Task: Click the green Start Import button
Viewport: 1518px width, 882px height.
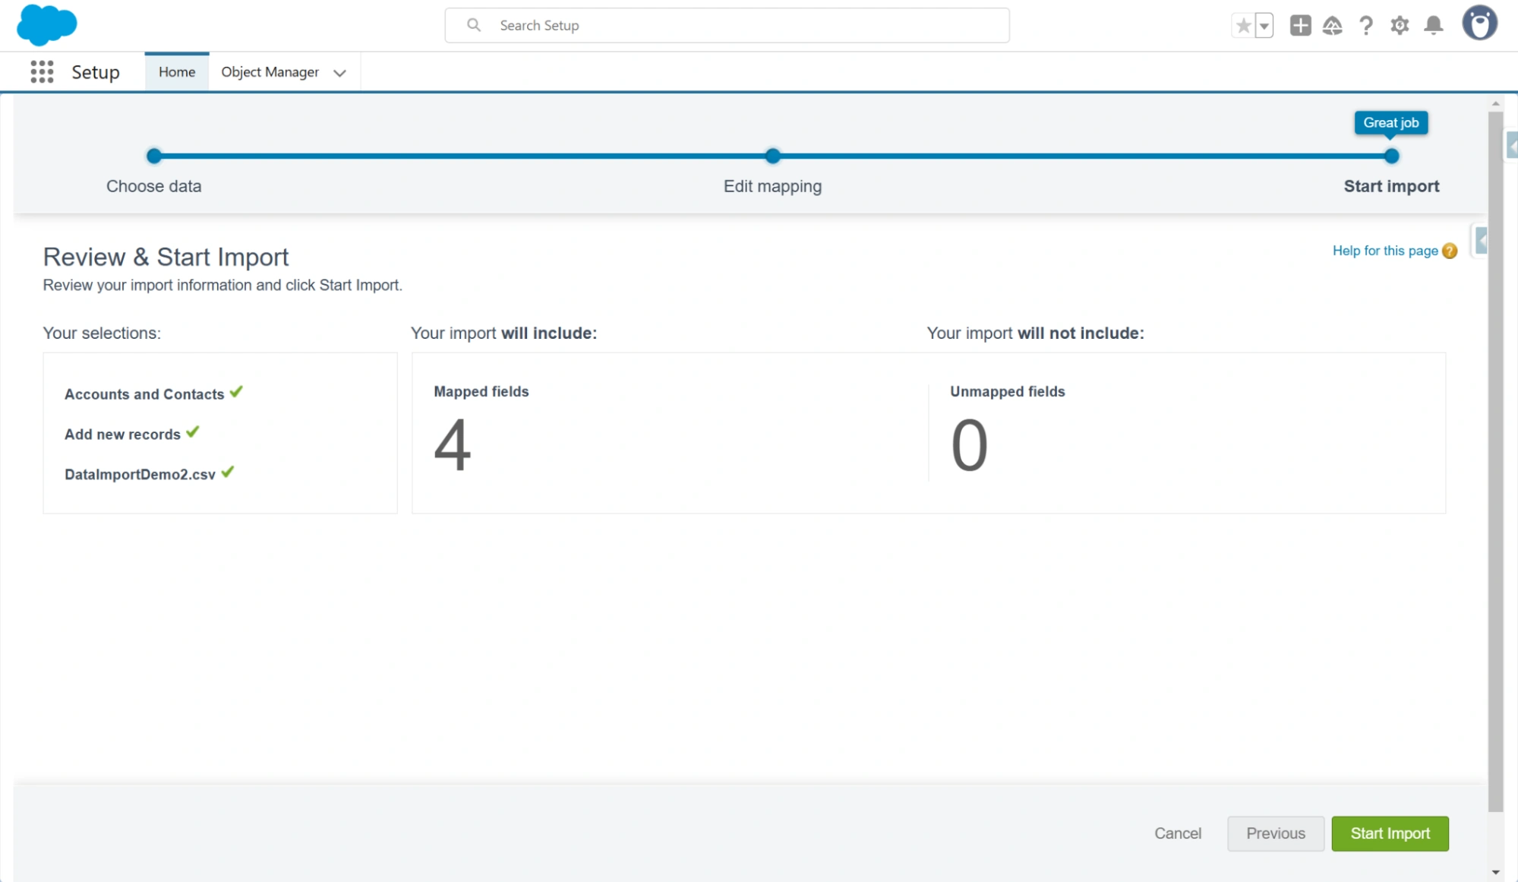Action: 1390,833
